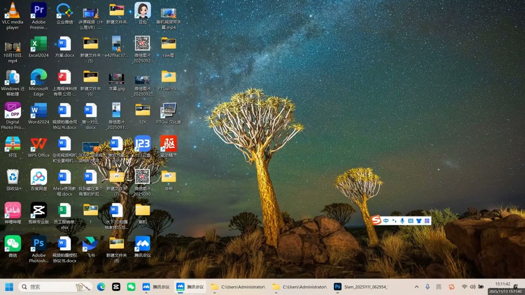Click the Sogou S logo on IME bar
525x295 pixels.
click(376, 221)
